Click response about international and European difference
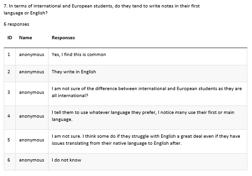 [x=147, y=92]
